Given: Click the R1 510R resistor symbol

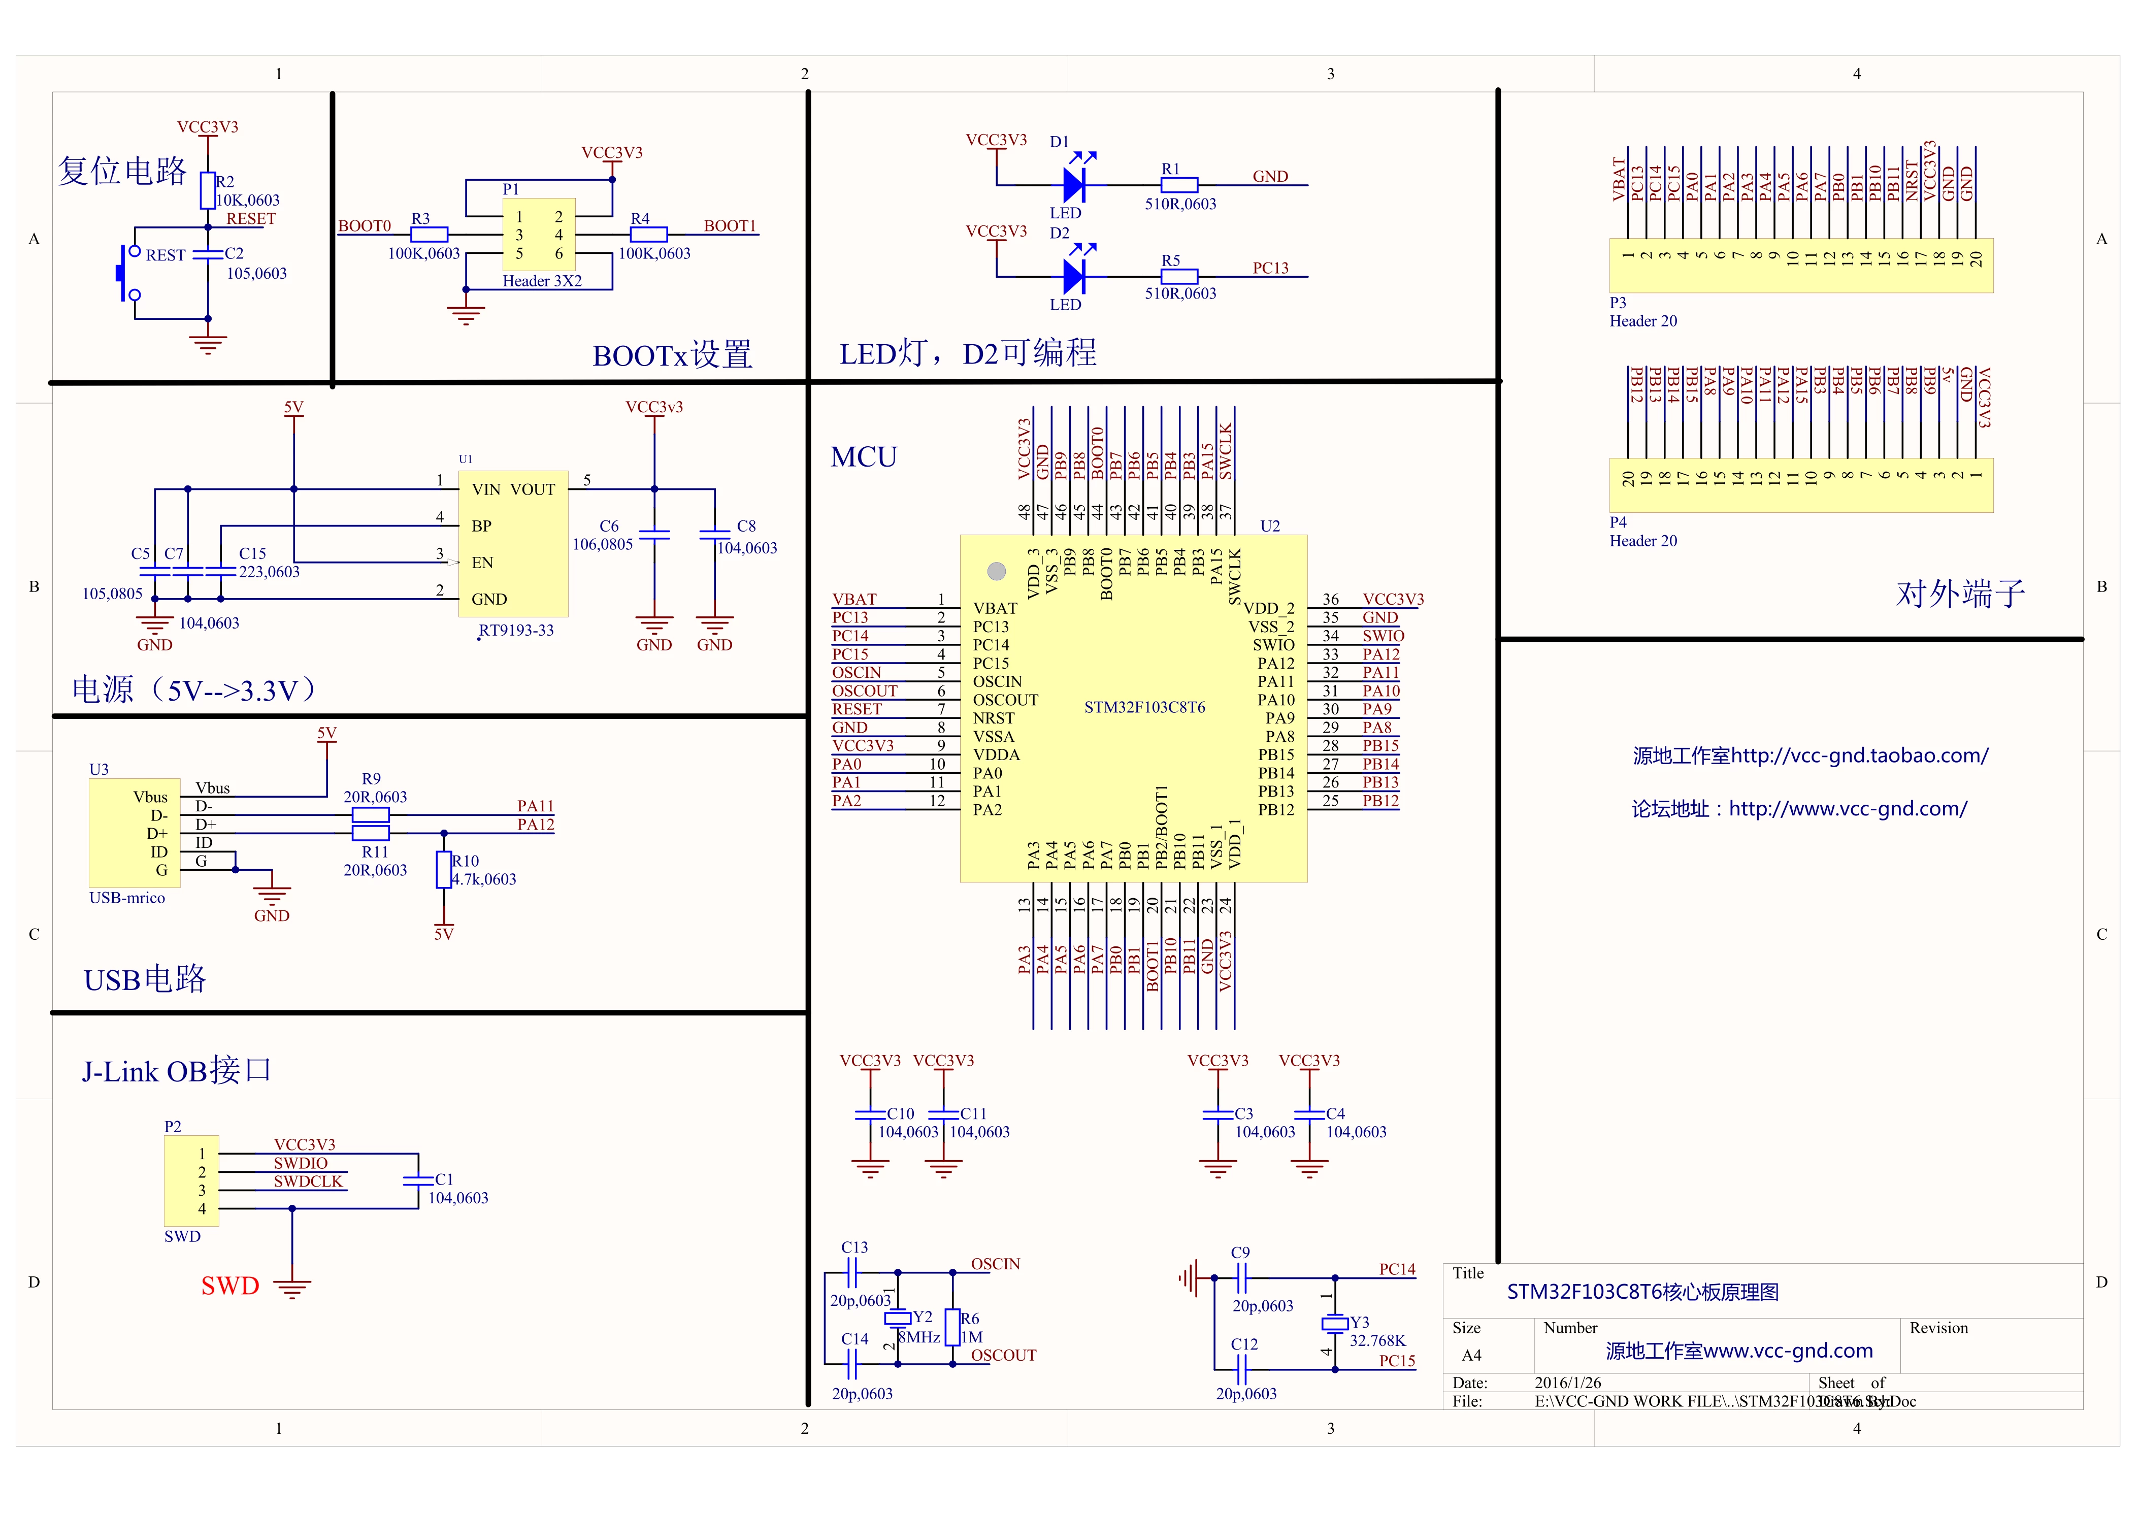Looking at the screenshot, I should (x=1179, y=184).
